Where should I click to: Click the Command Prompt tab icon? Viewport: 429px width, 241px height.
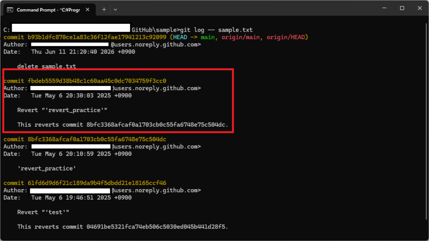tap(10, 10)
